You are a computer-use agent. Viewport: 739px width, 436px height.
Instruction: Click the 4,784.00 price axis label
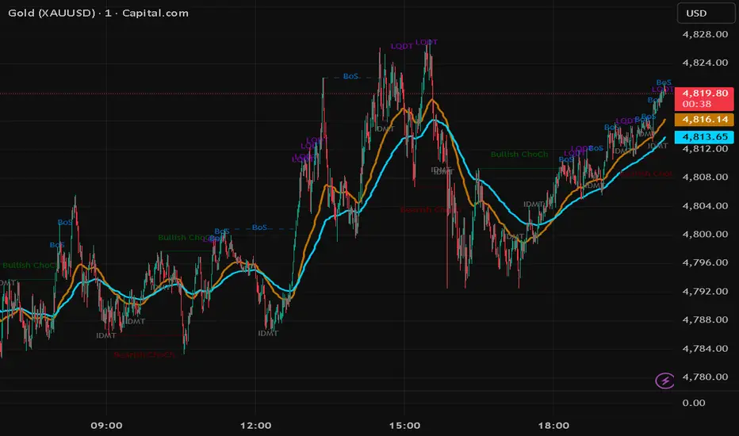[705, 349]
